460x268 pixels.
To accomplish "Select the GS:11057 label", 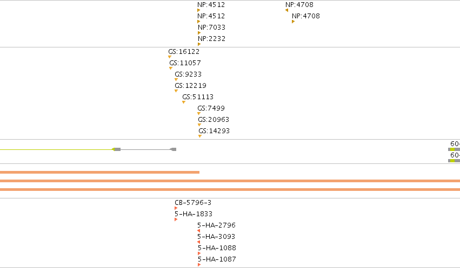I will tap(185, 63).
